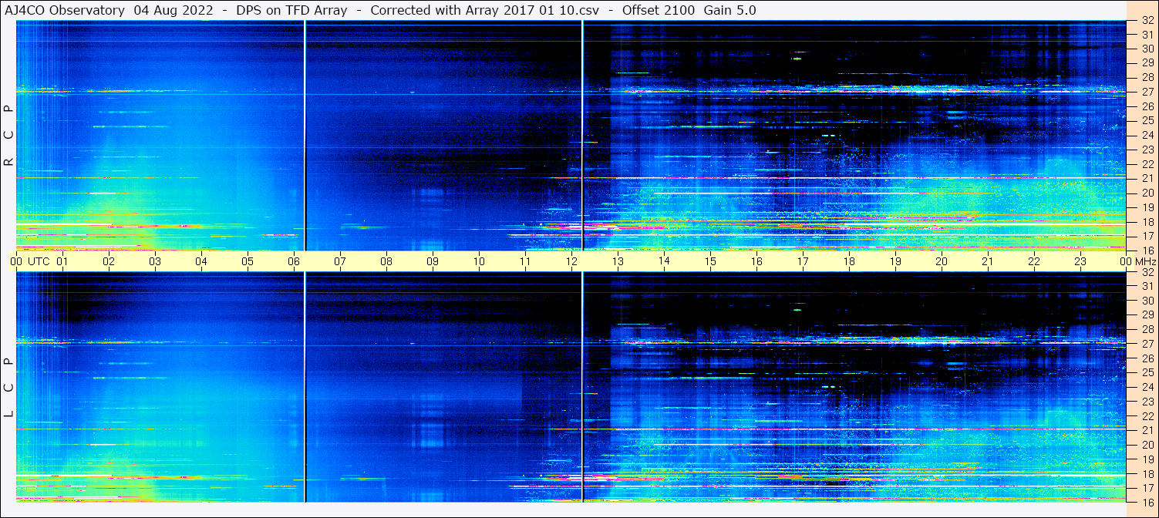The height and width of the screenshot is (518, 1159).
Task: Select the 22 MHz tick of LCP panel
Action: tap(1147, 415)
